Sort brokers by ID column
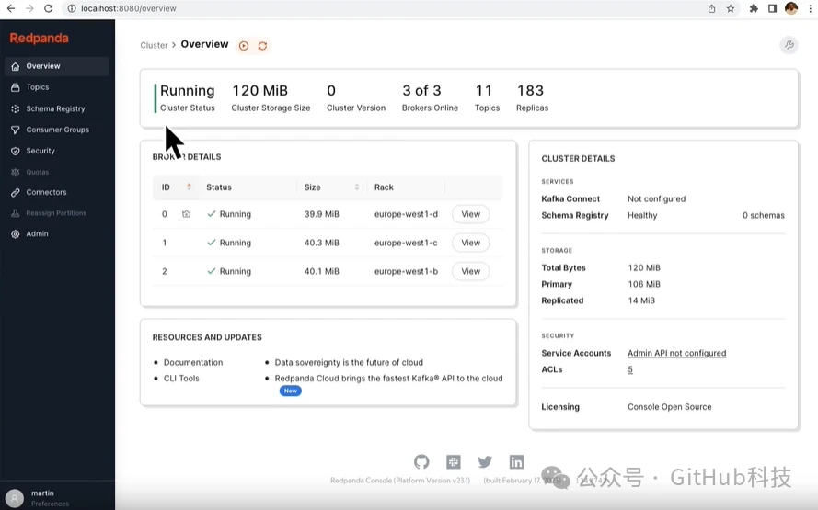The height and width of the screenshot is (510, 818). pos(189,187)
